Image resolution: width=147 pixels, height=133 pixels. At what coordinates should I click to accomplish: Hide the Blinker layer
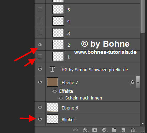pyautogui.click(x=40, y=119)
